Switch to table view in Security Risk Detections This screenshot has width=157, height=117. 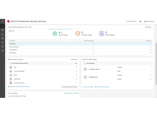[10, 31]
